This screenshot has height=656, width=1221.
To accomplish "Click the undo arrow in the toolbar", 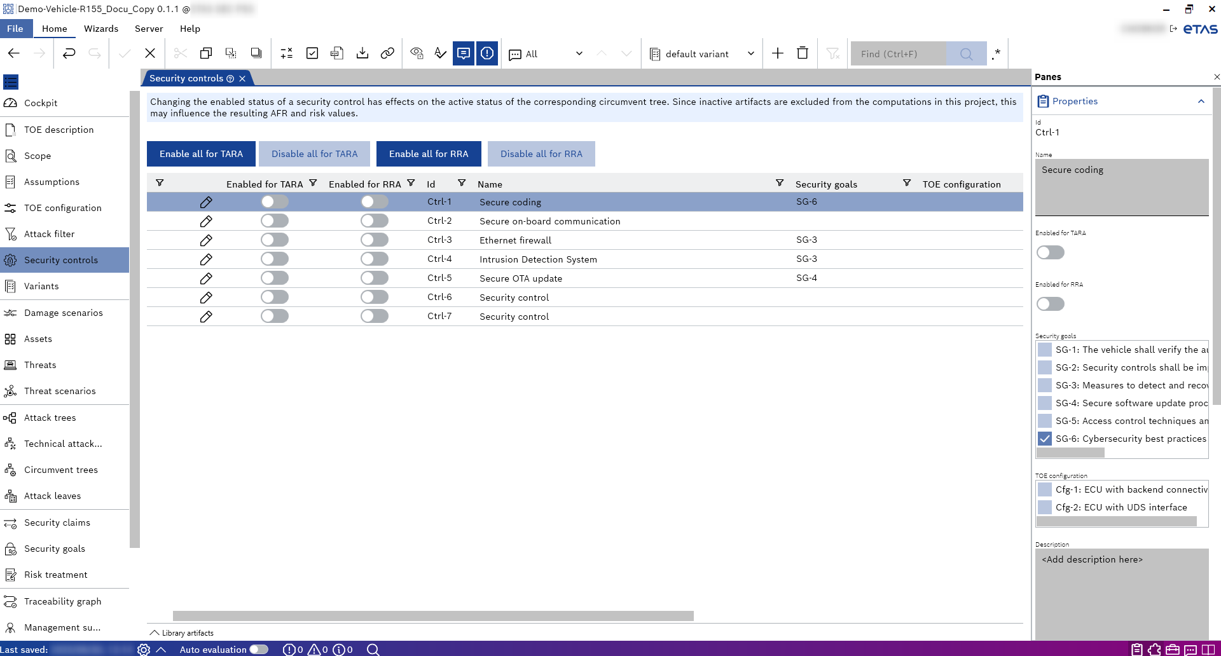I will (x=69, y=53).
